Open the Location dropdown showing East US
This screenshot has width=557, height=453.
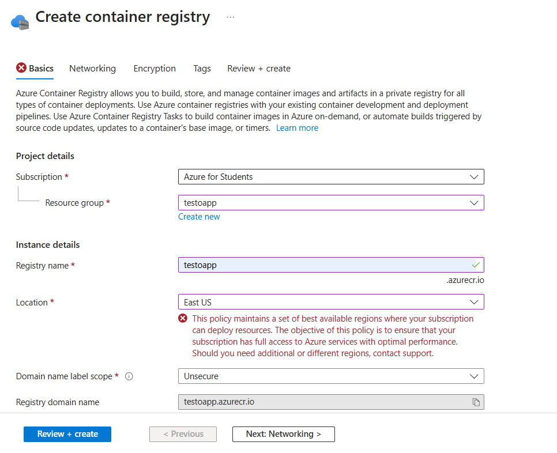pos(331,302)
